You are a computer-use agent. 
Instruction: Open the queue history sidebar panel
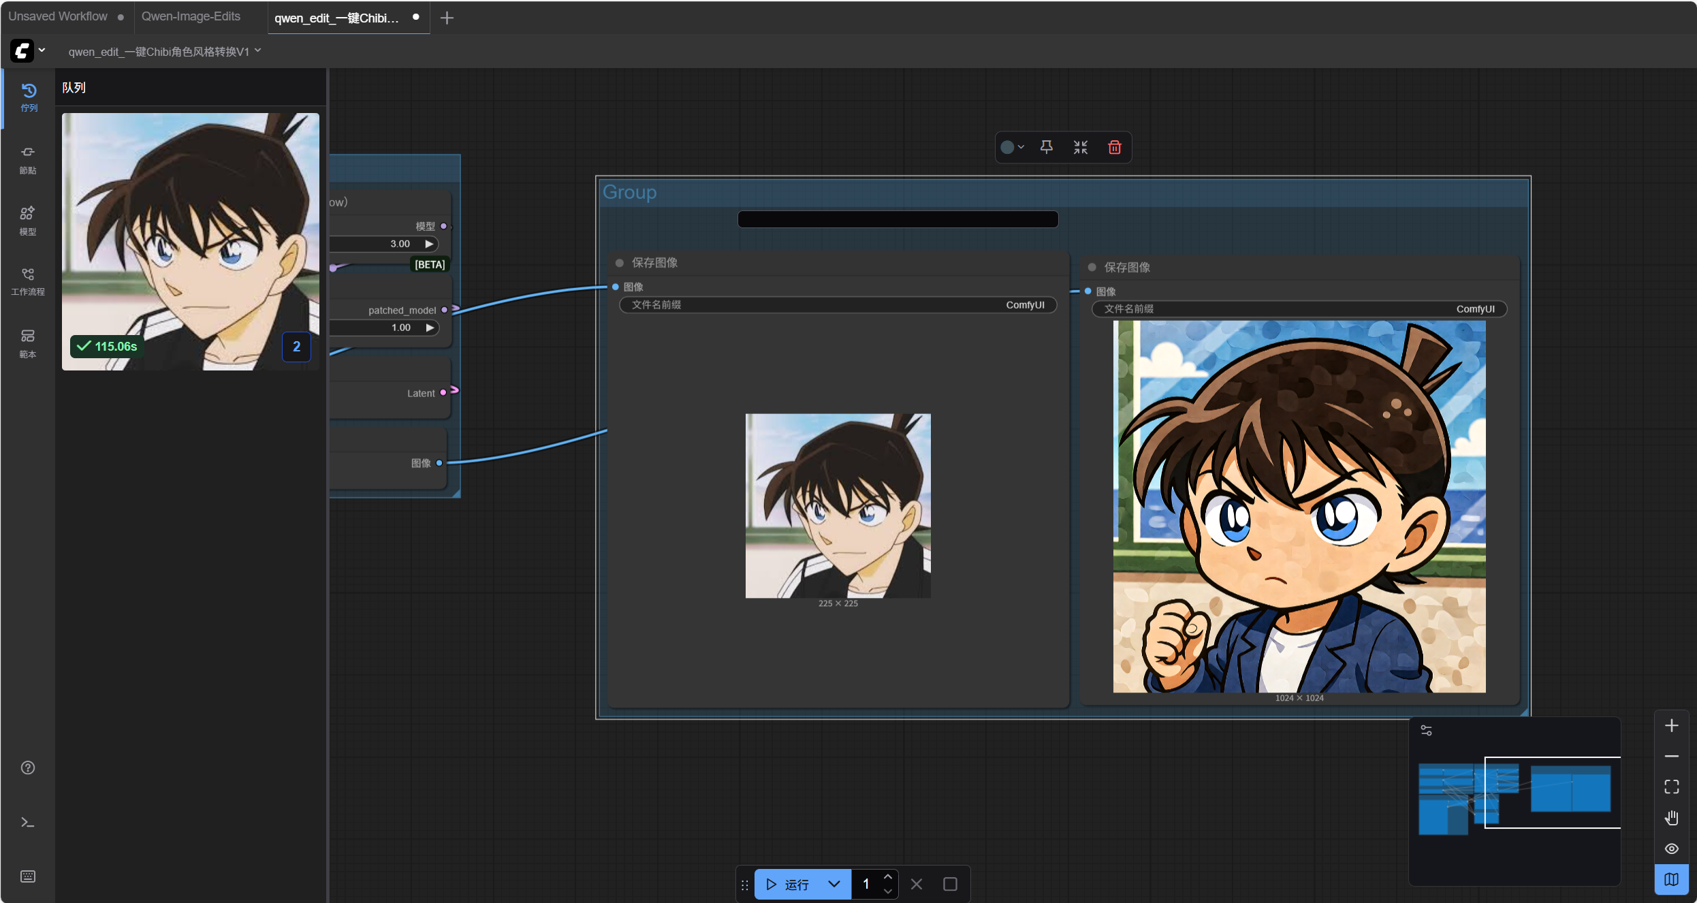(28, 97)
